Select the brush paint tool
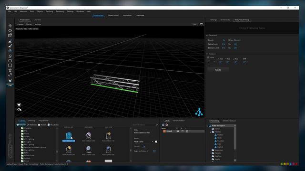 pos(10,46)
